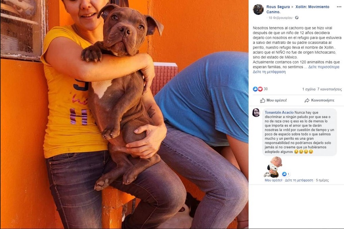344x229 pixels.
Task: Click Rous Segura's profile picture
Action: (258, 9)
